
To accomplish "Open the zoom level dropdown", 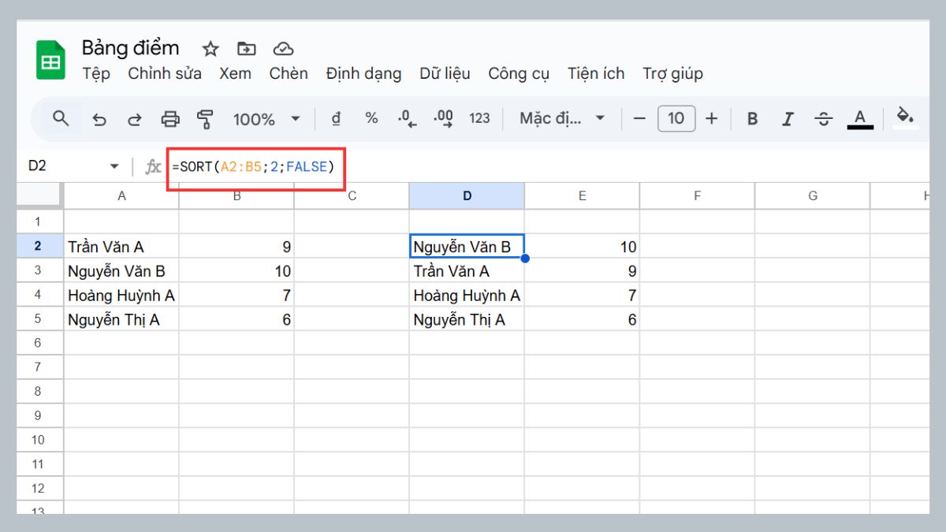I will point(263,118).
